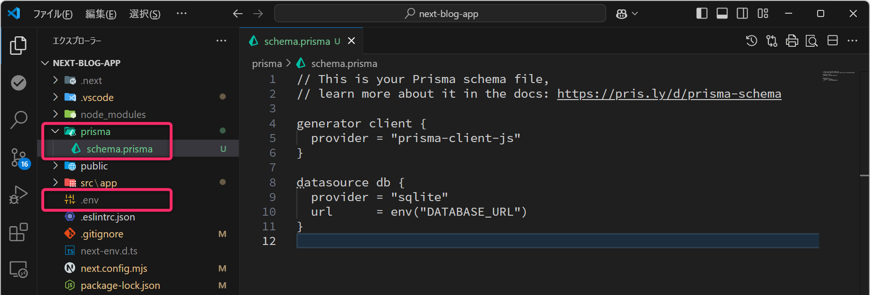Click the print icon in editor toolbar
The height and width of the screenshot is (295, 870).
coord(792,41)
